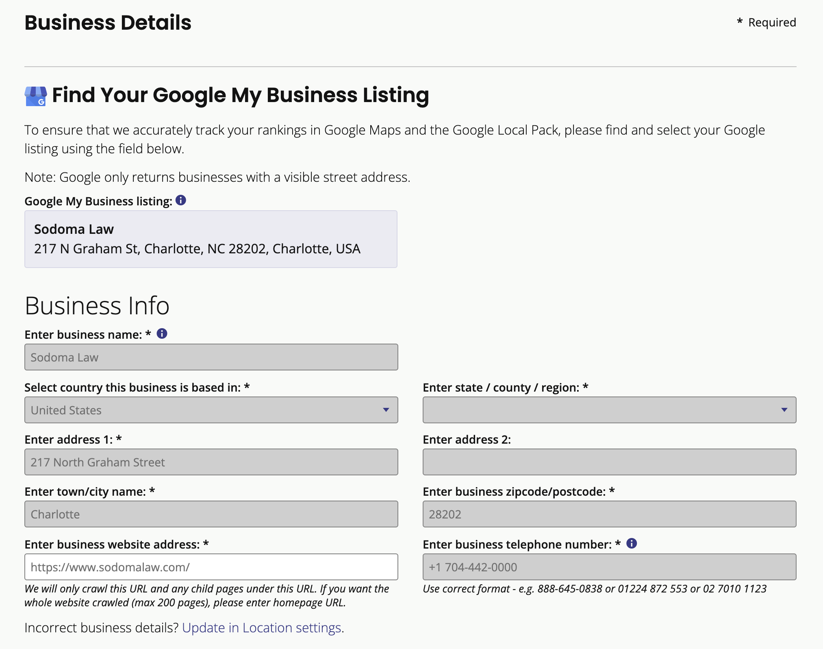Select the Sodoma Law listing card
Image resolution: width=823 pixels, height=649 pixels.
[x=211, y=239]
